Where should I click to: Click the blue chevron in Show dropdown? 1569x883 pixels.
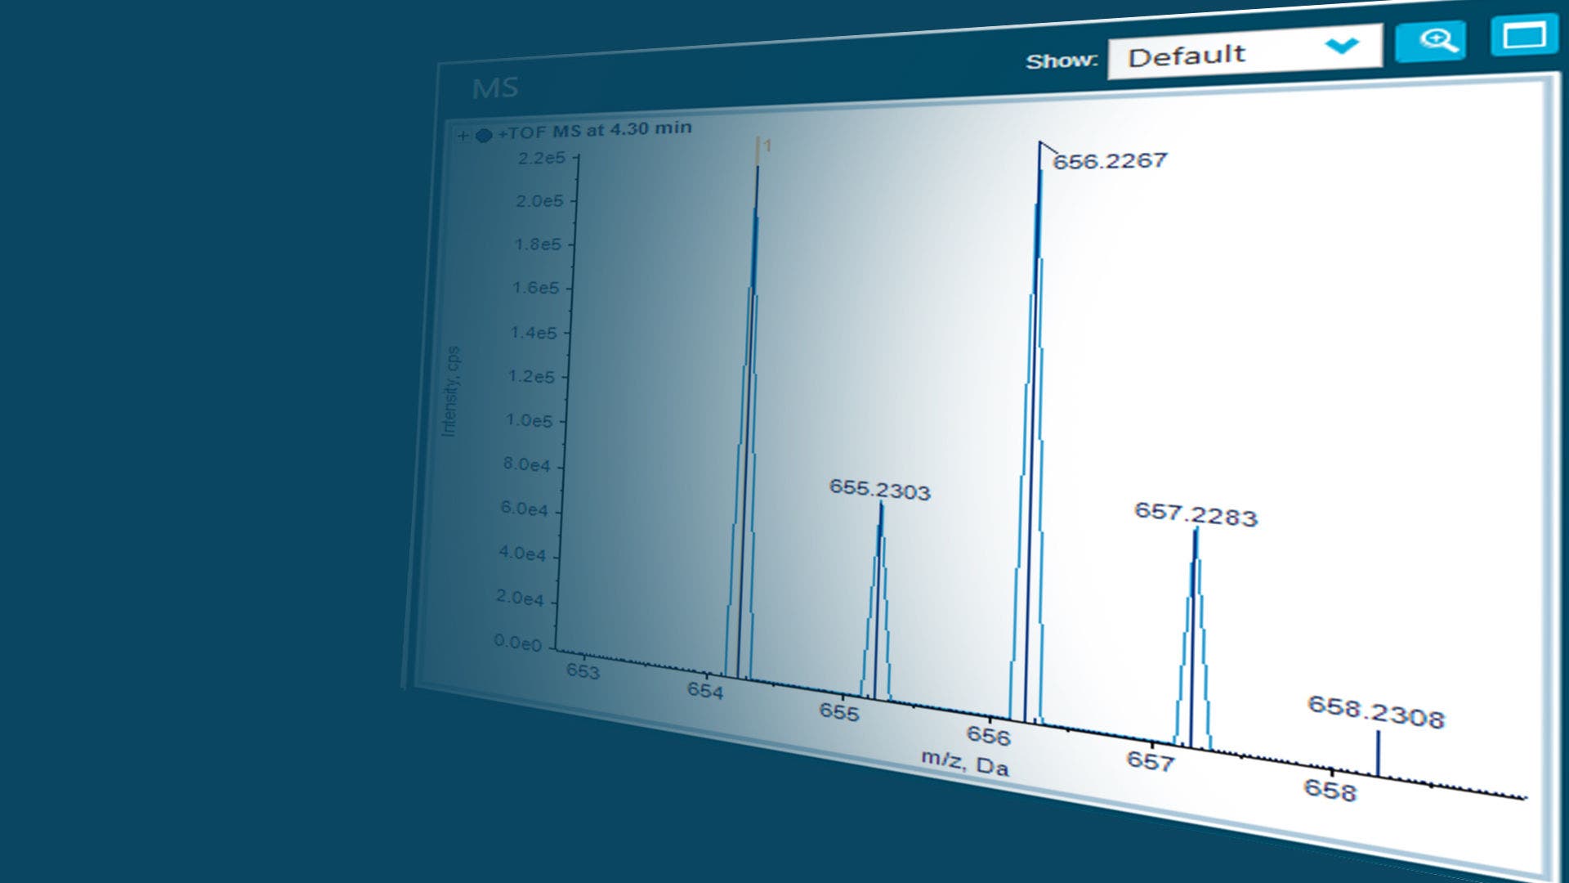coord(1342,46)
